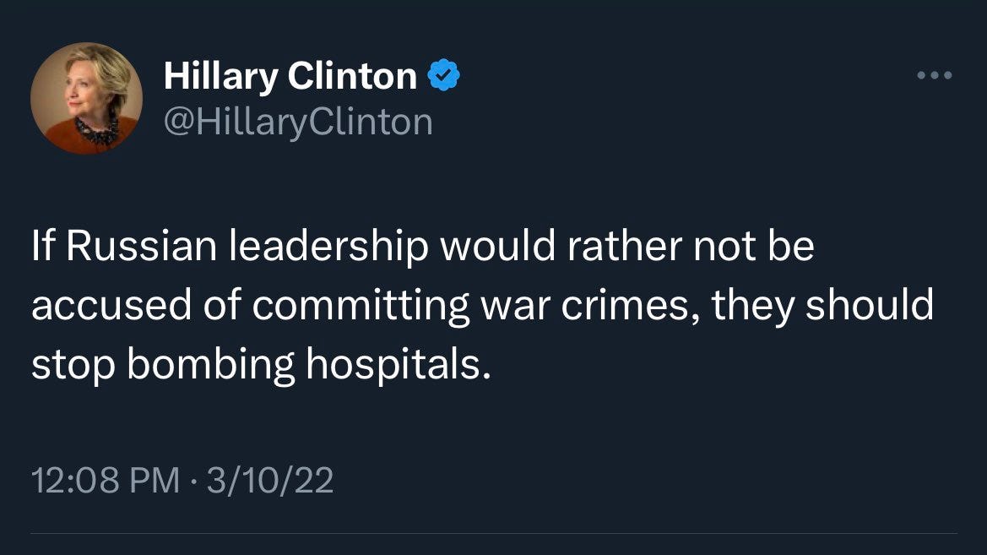Click the words "stop bombing" in the tweet
This screenshot has width=987, height=555.
163,366
